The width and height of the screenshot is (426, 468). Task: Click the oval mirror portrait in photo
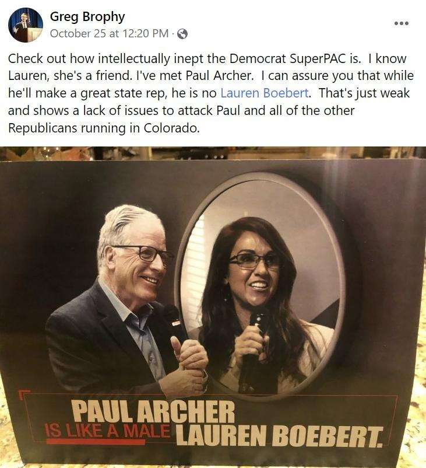(x=260, y=285)
